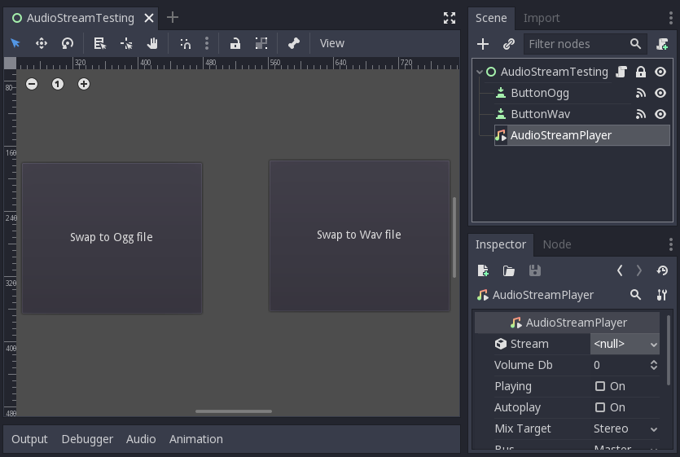This screenshot has width=680, height=457.
Task: Open Scene dock options menu
Action: pos(670,18)
